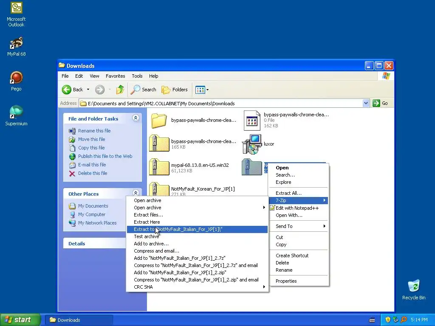The height and width of the screenshot is (326, 435).
Task: Click the Downloads taskbar button
Action: click(x=79, y=320)
